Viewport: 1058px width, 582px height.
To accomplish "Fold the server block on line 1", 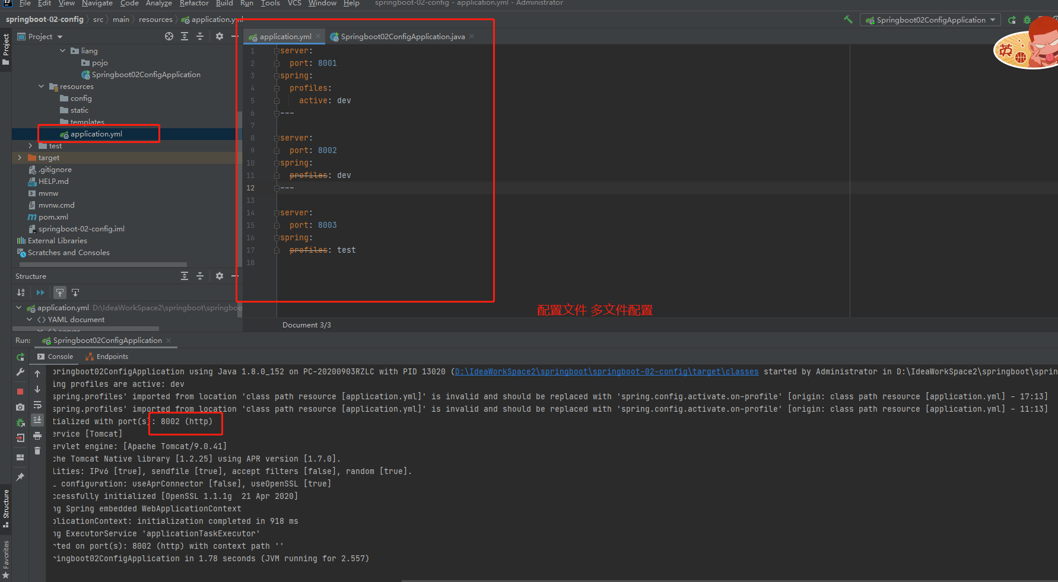I will [x=277, y=51].
